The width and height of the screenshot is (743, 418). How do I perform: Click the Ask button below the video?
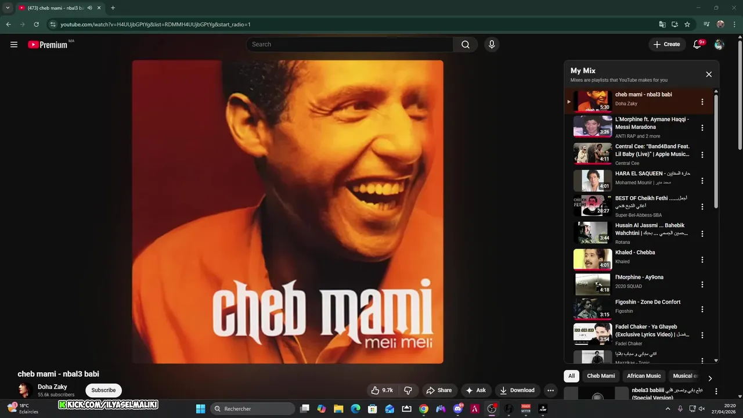pyautogui.click(x=475, y=390)
